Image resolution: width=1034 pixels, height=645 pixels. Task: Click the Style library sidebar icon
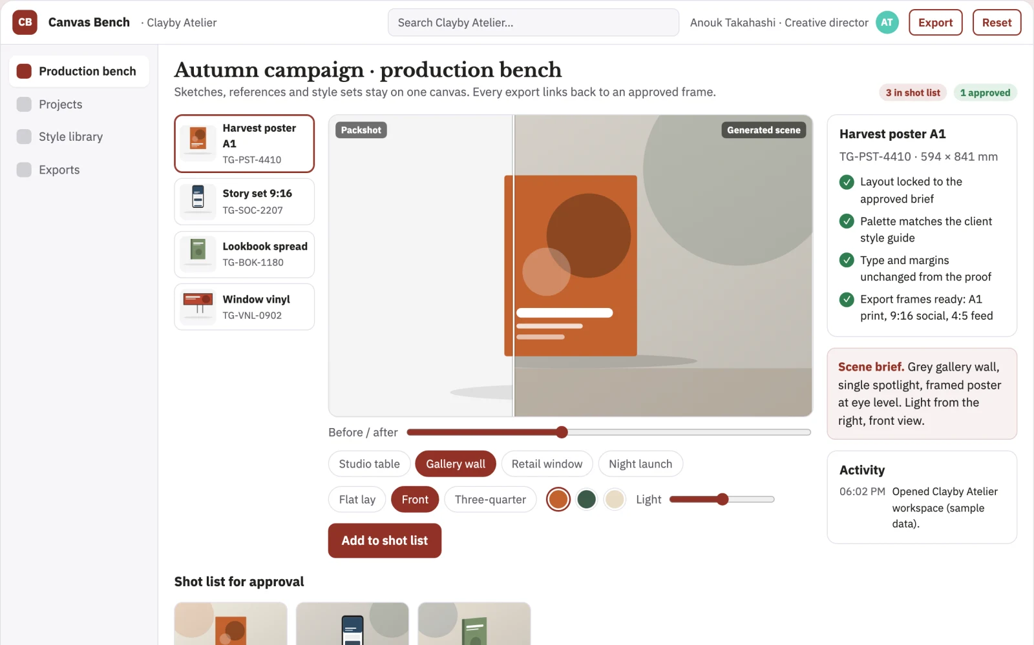pos(24,137)
